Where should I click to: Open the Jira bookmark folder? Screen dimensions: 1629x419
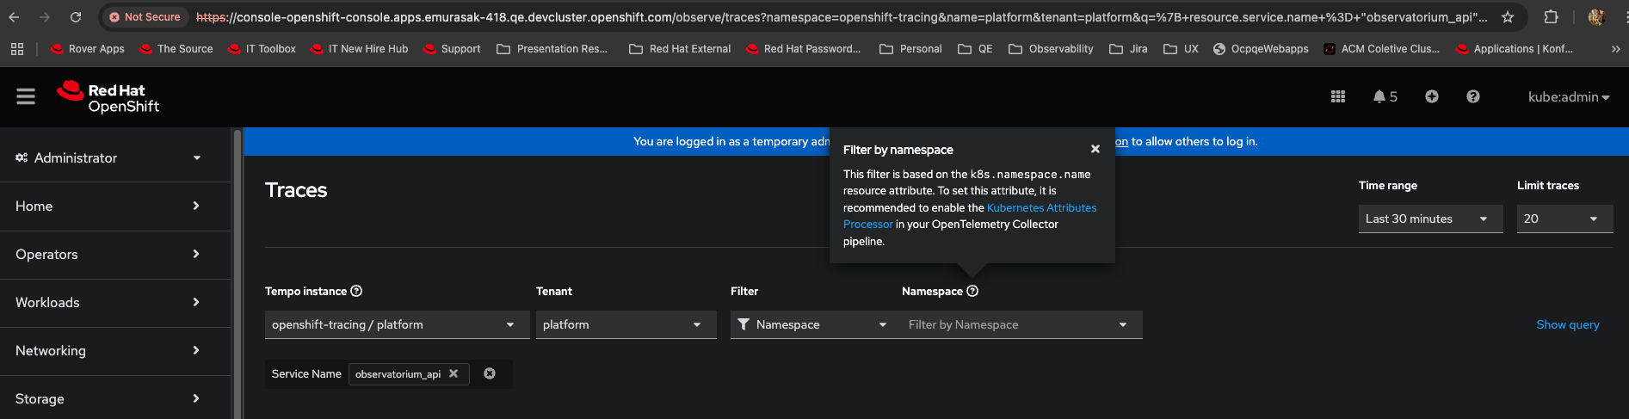coord(1128,49)
